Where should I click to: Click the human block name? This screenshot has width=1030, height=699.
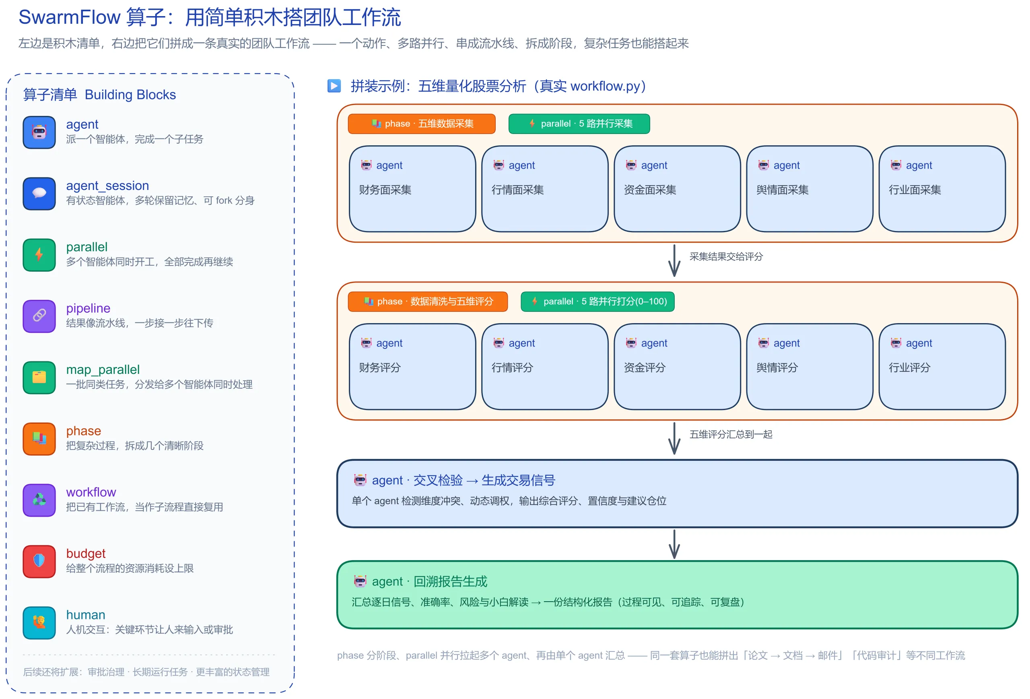pyautogui.click(x=86, y=614)
